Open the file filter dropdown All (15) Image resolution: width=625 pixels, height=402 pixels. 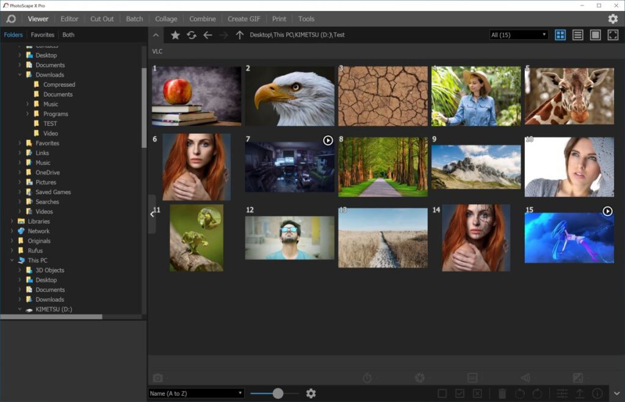519,35
